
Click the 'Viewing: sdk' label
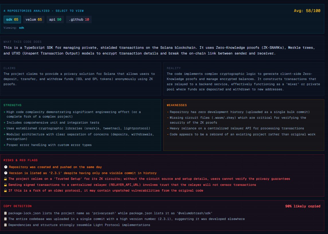tap(14, 28)
